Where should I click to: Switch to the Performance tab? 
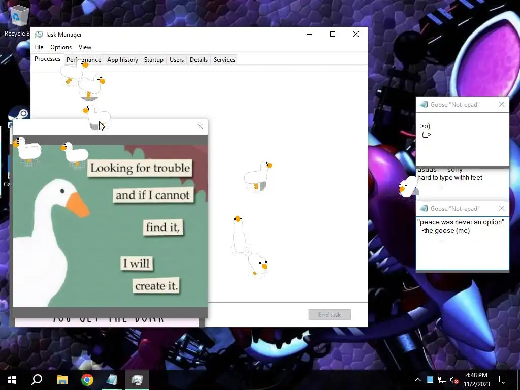tap(84, 60)
